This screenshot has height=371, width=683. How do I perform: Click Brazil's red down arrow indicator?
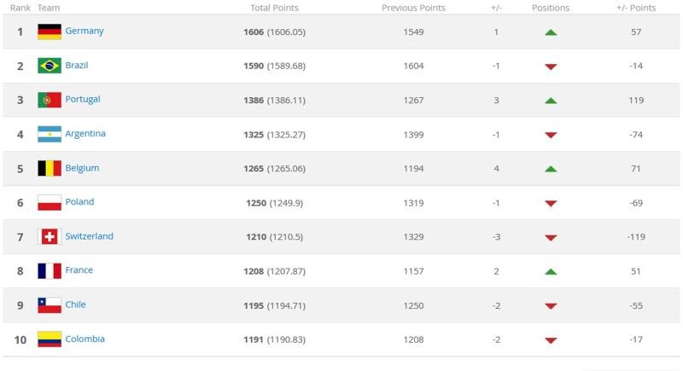click(551, 67)
